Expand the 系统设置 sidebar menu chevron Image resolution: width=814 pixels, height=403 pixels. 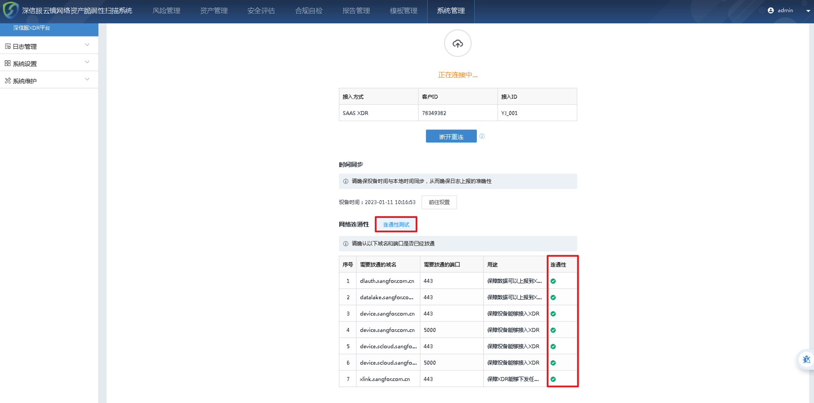87,62
